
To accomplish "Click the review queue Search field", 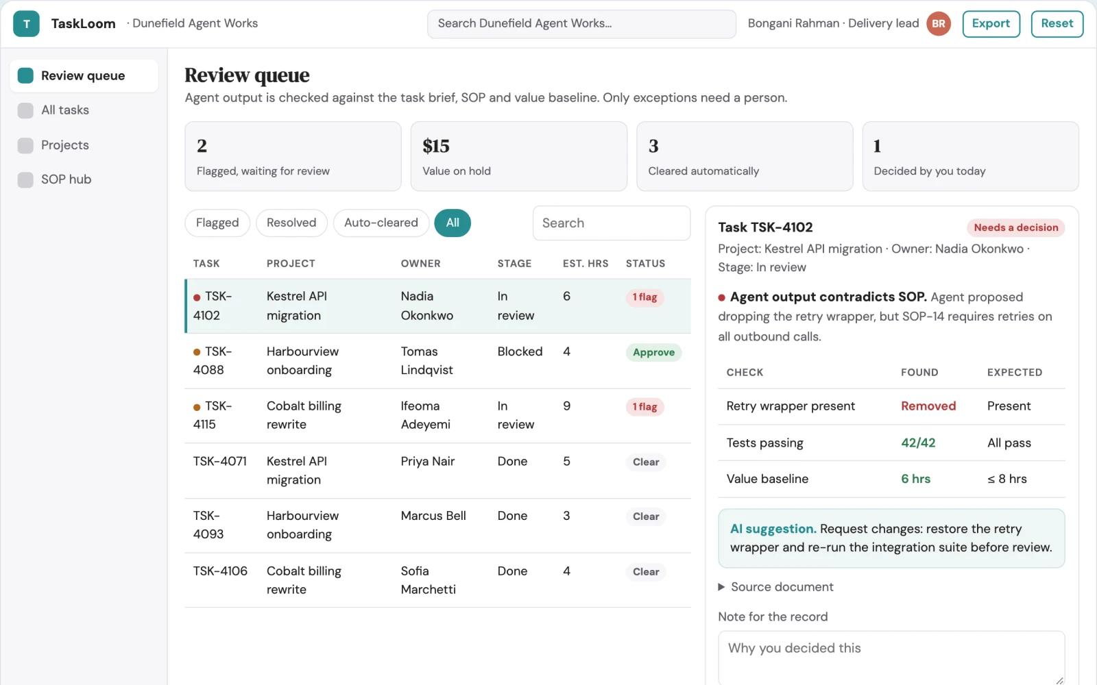I will click(612, 223).
